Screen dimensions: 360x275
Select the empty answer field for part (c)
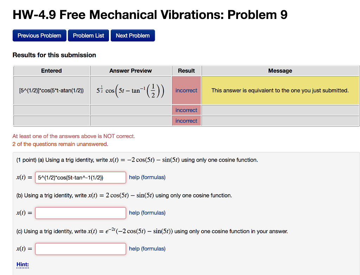click(x=80, y=249)
